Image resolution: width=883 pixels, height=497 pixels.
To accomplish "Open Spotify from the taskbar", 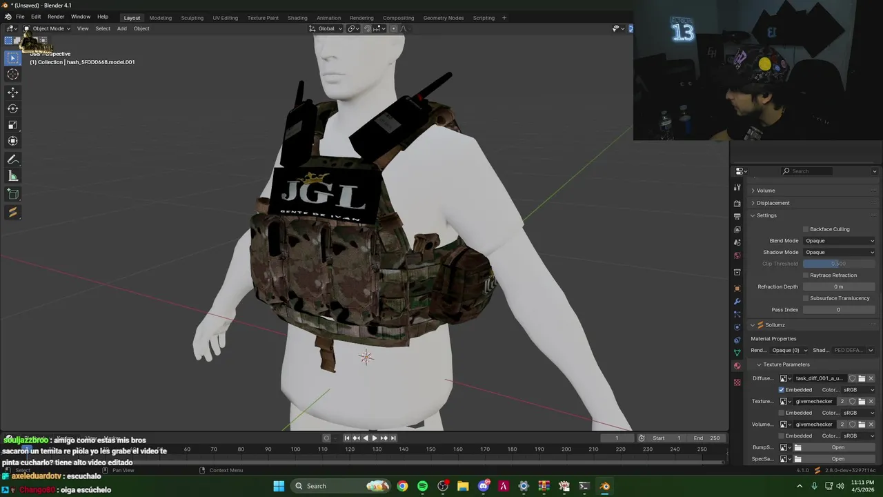I will pyautogui.click(x=422, y=486).
